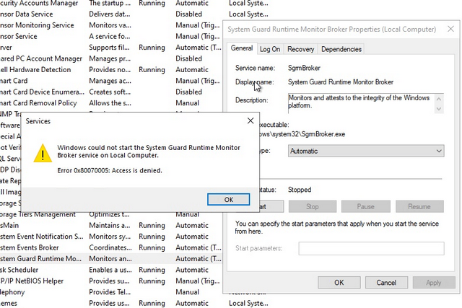
Task: Close the Services error dialog
Action: coord(250,120)
